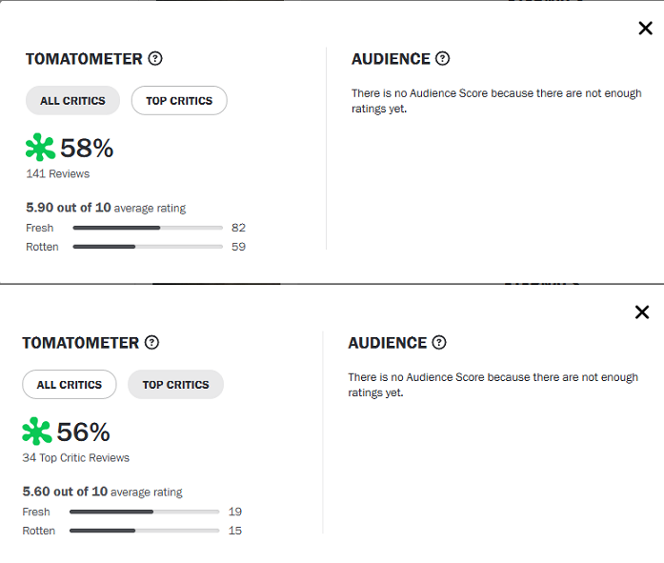Close the upper score details panel
The height and width of the screenshot is (563, 664).
645,29
